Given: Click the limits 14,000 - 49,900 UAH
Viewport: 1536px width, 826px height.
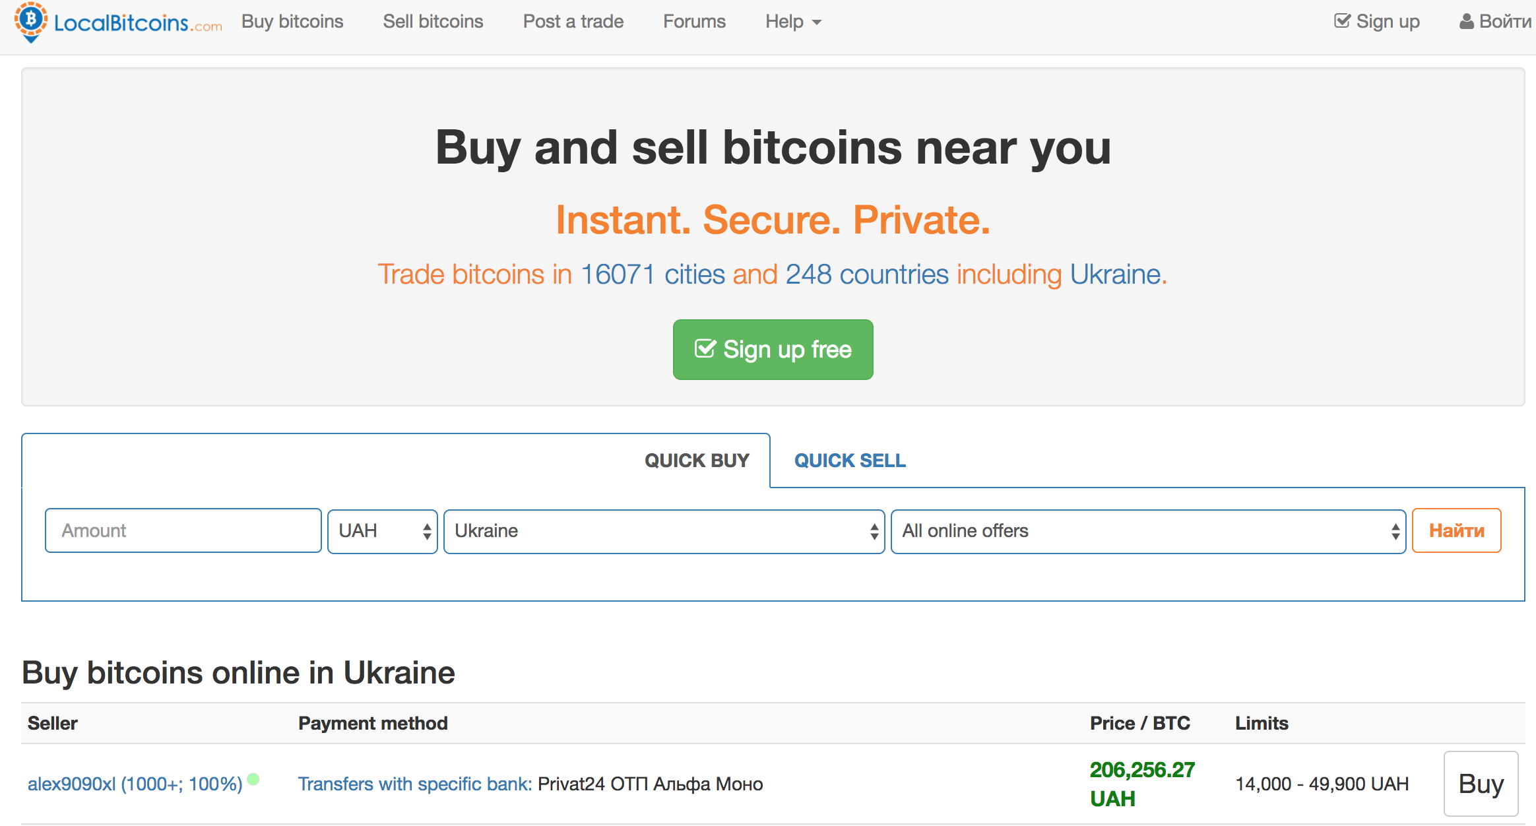Looking at the screenshot, I should point(1322,784).
